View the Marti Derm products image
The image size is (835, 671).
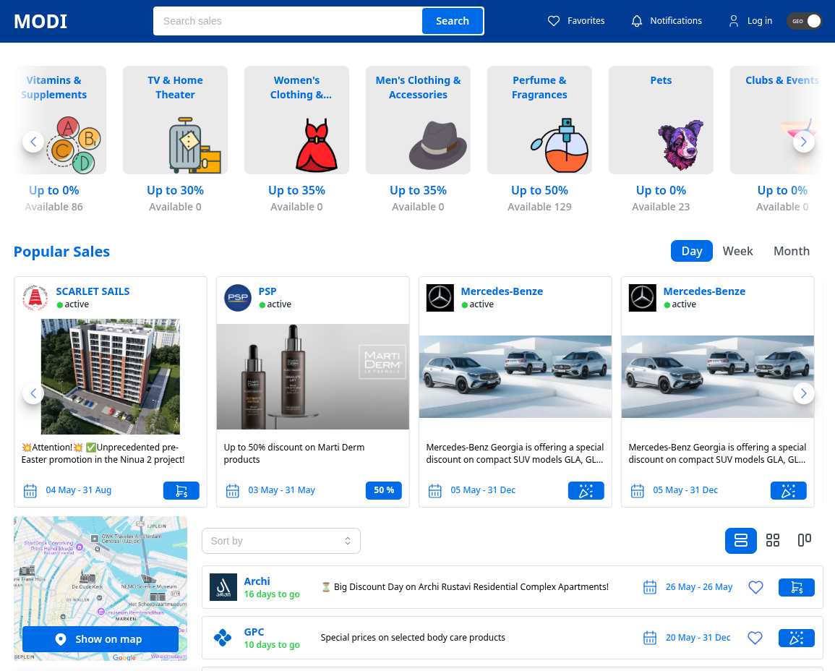(x=312, y=377)
